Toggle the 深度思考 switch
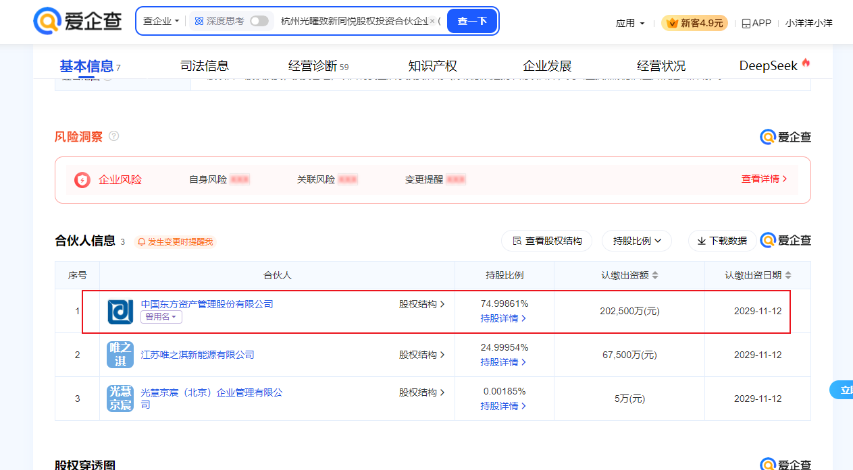853x470 pixels. pos(259,22)
